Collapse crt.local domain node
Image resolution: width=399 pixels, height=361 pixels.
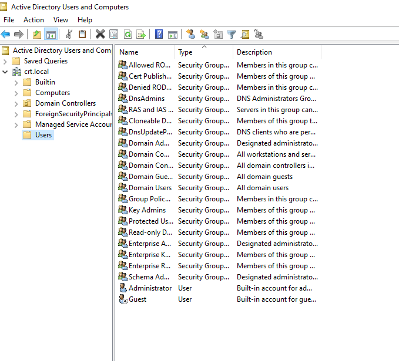[5, 72]
